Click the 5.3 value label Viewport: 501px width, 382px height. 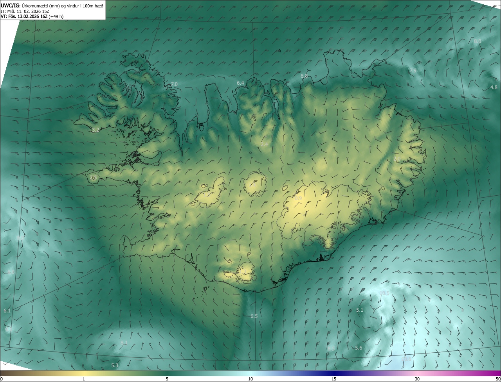coord(115,365)
